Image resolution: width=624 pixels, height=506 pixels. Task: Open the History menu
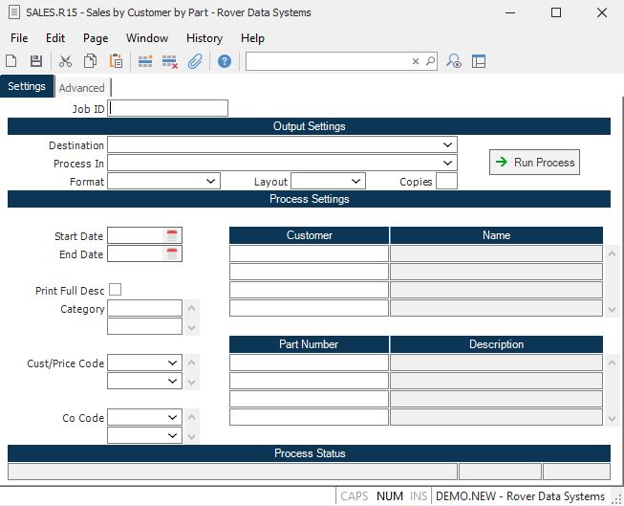tap(204, 38)
